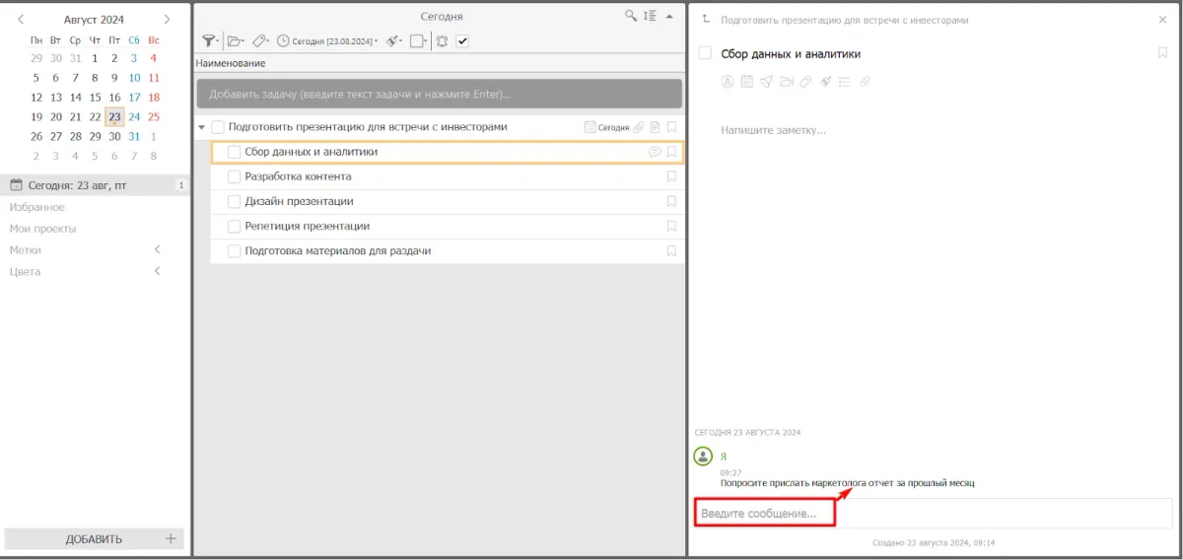Screen dimensions: 1183x560
Task: Open 'Мои проекты' in the sidebar
Action: (43, 229)
